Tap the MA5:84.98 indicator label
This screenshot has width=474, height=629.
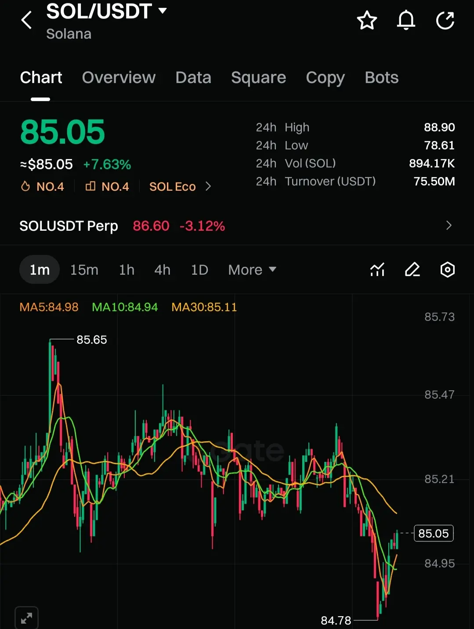tap(49, 307)
